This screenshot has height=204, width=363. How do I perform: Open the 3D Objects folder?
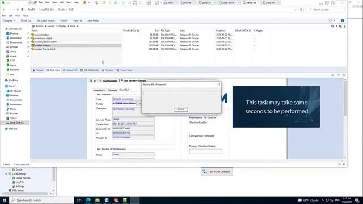[15, 91]
